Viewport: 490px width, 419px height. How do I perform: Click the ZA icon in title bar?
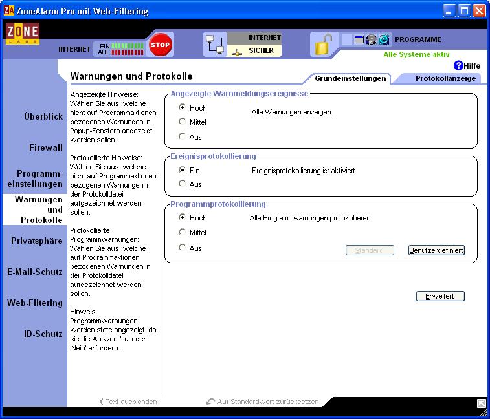pyautogui.click(x=9, y=10)
